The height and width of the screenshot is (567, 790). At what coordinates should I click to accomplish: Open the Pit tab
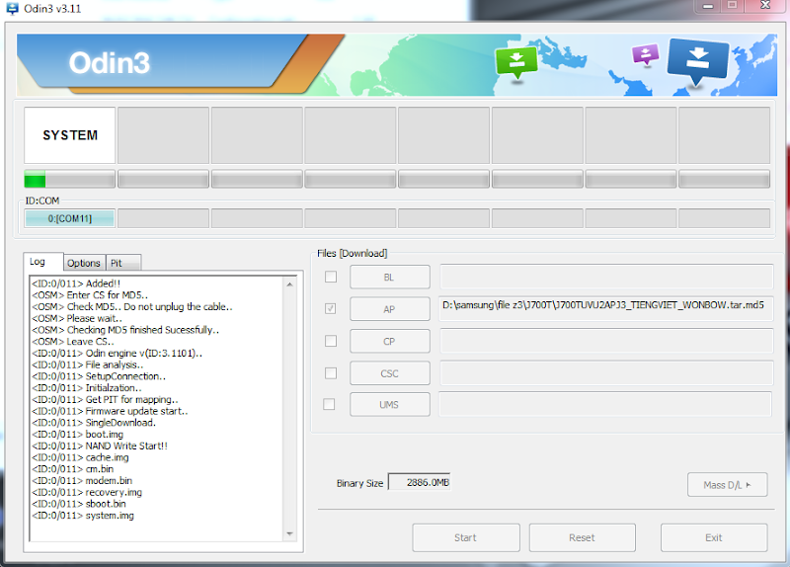pos(122,263)
